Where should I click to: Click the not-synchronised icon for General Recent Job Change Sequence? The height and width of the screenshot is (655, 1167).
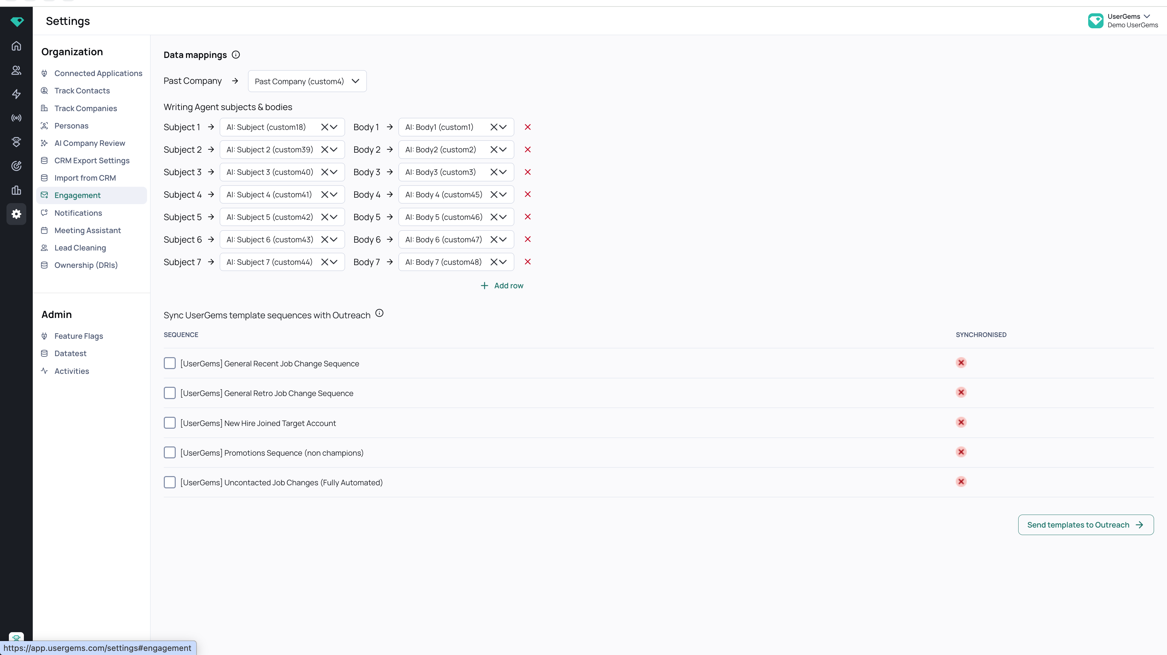961,363
